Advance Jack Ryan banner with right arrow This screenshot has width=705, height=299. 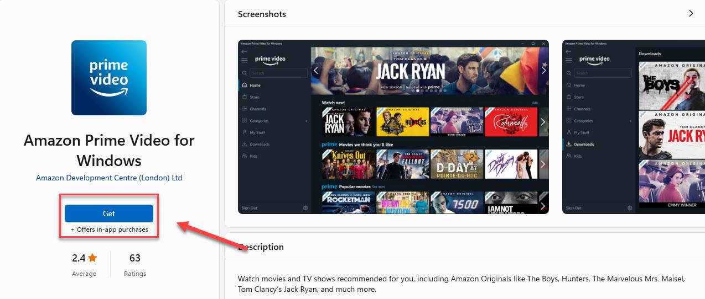[543, 70]
